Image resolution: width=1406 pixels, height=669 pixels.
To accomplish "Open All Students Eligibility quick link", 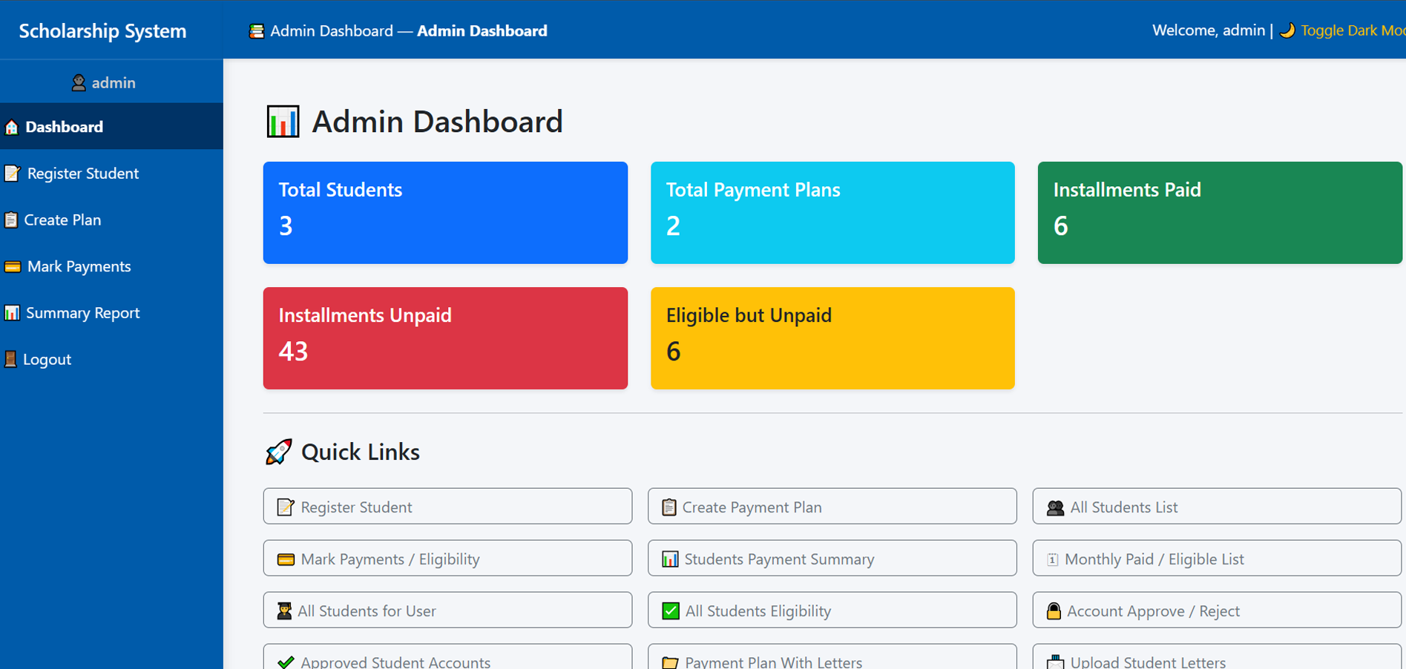I will 832,610.
